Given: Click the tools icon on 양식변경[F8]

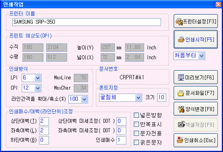Looking at the screenshot, I should 181,109.
